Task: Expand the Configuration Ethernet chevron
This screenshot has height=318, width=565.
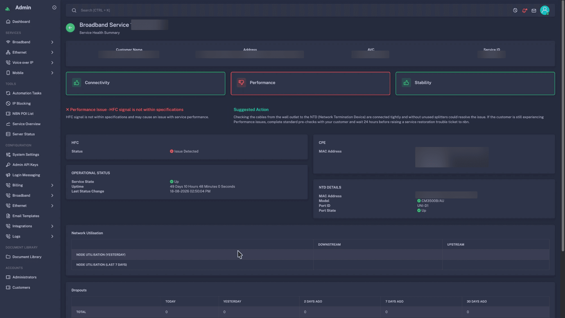Action: click(x=52, y=206)
